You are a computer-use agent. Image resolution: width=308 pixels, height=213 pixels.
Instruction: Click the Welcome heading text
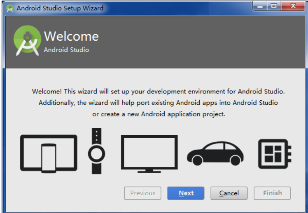pos(71,36)
